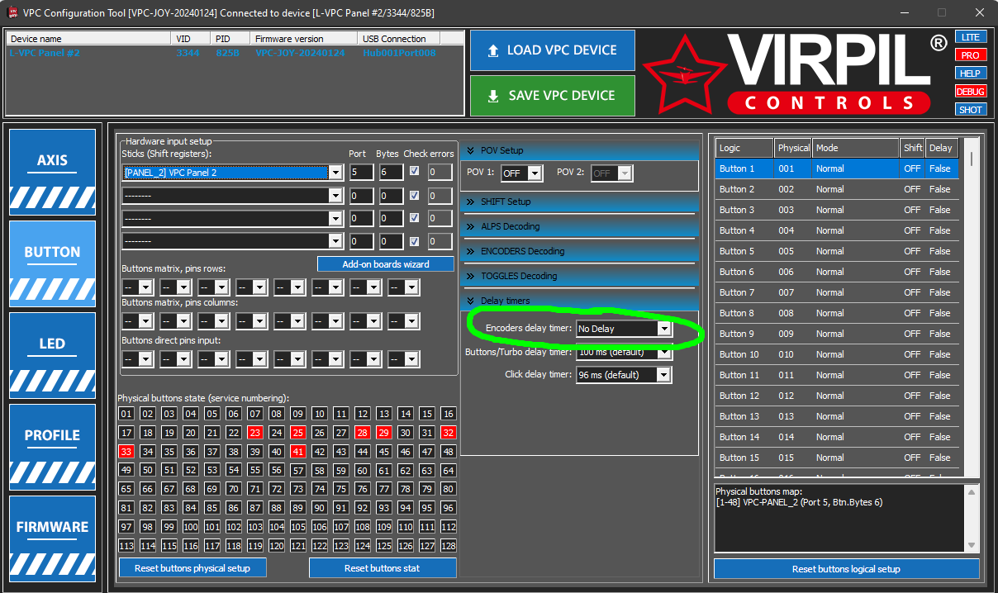Expand the ENCODERS Decoding section
Viewport: 998px width, 593px height.
click(580, 251)
